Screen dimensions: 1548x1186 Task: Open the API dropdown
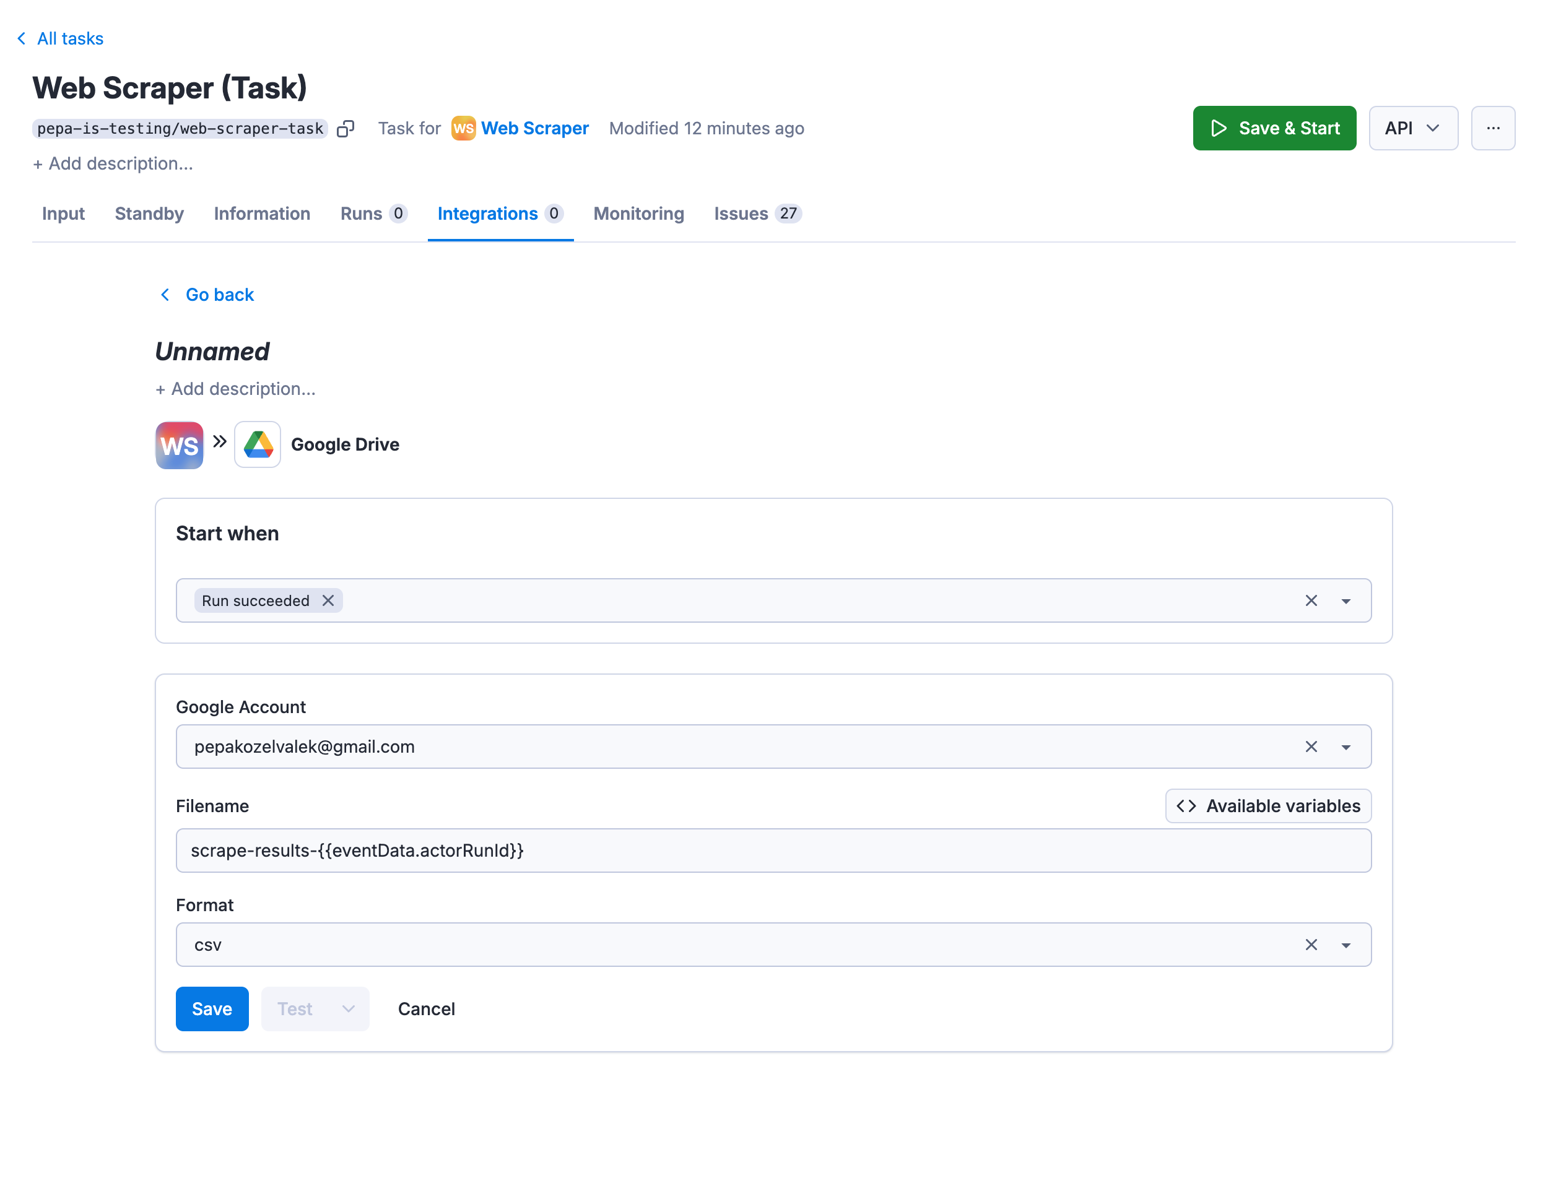point(1412,128)
